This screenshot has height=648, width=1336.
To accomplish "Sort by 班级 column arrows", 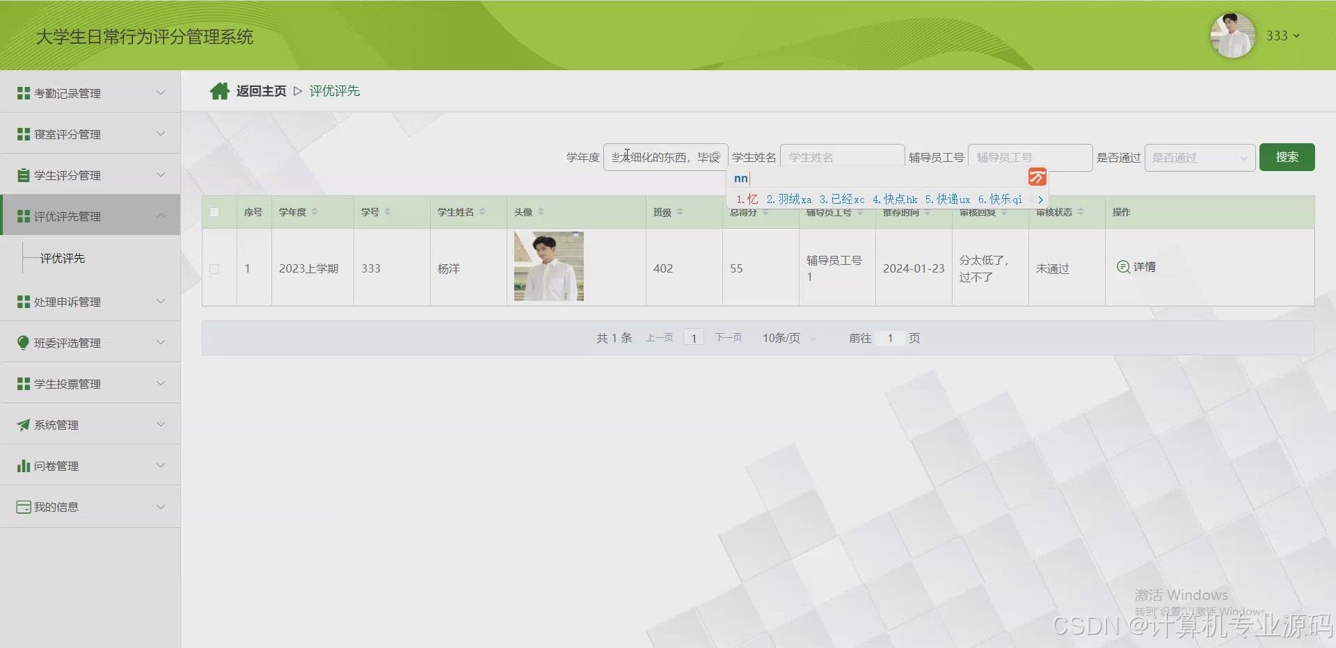I will click(x=680, y=212).
